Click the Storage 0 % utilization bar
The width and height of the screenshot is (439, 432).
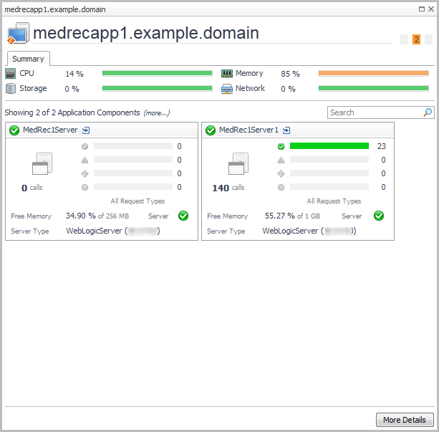point(158,88)
